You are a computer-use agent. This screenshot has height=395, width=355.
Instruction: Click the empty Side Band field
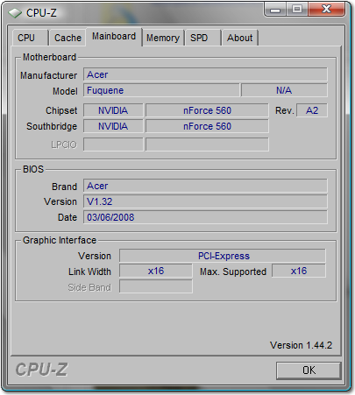coord(156,286)
